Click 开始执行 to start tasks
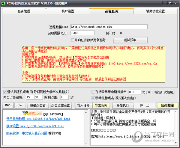The height and width of the screenshot is (148, 180). tap(123, 105)
